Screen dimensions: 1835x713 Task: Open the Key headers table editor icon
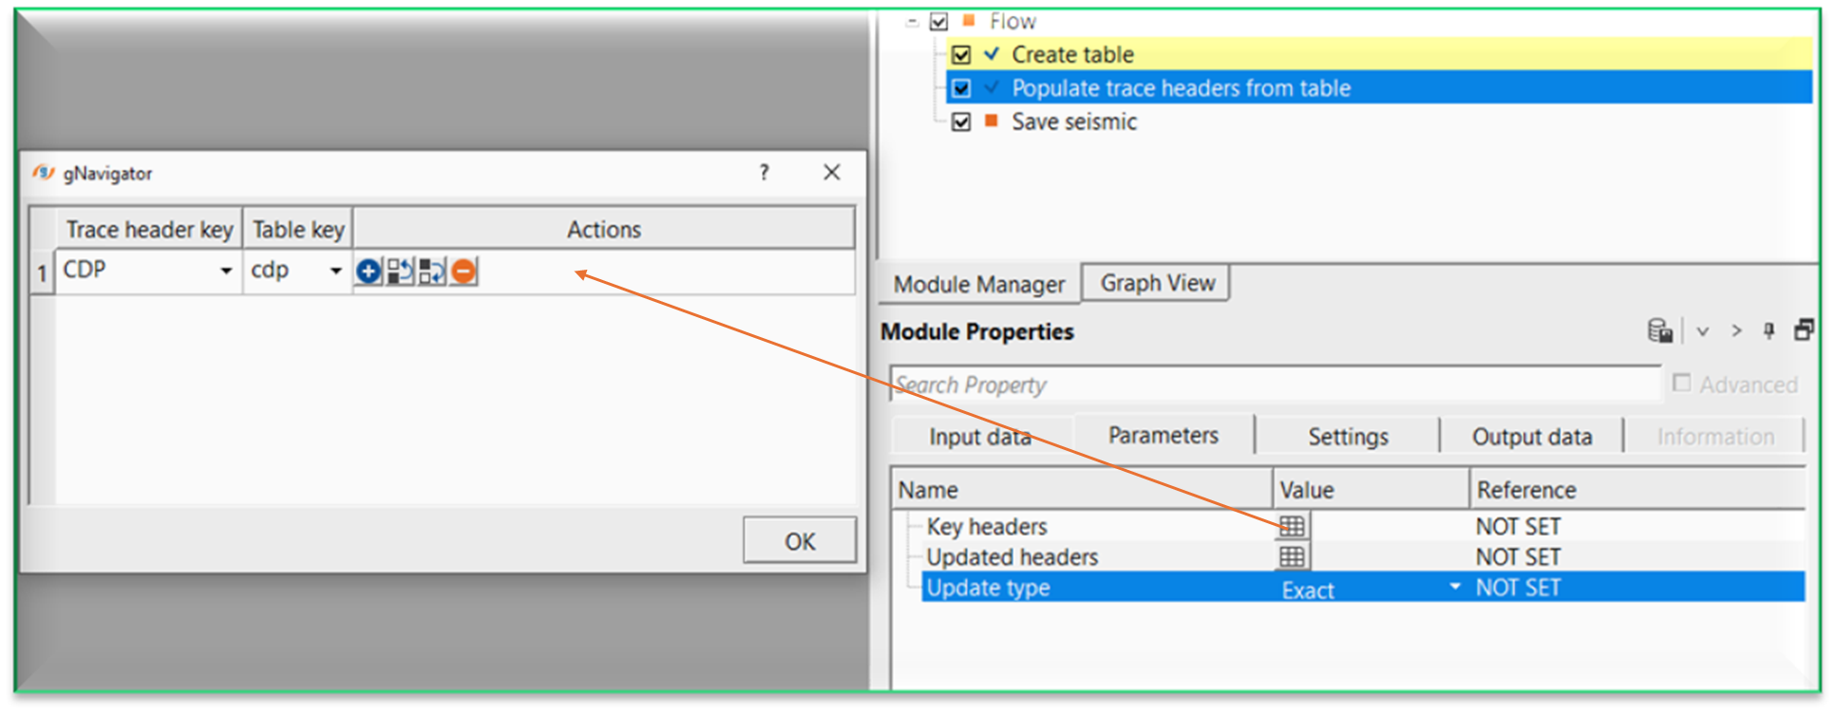[1292, 526]
